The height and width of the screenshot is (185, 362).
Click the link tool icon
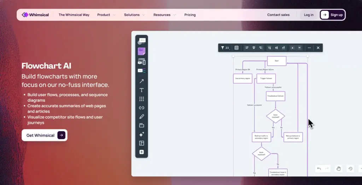point(141,108)
